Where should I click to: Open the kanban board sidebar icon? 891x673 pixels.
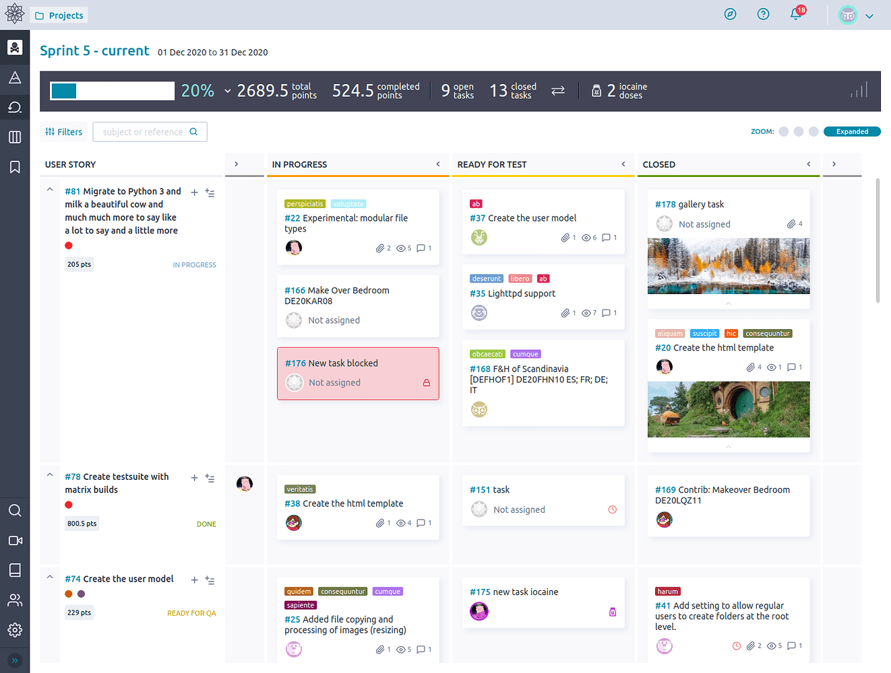(x=15, y=137)
